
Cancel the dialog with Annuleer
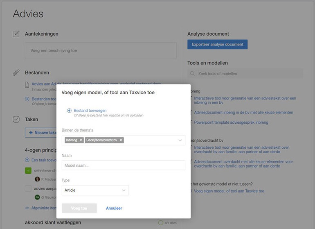pyautogui.click(x=114, y=208)
